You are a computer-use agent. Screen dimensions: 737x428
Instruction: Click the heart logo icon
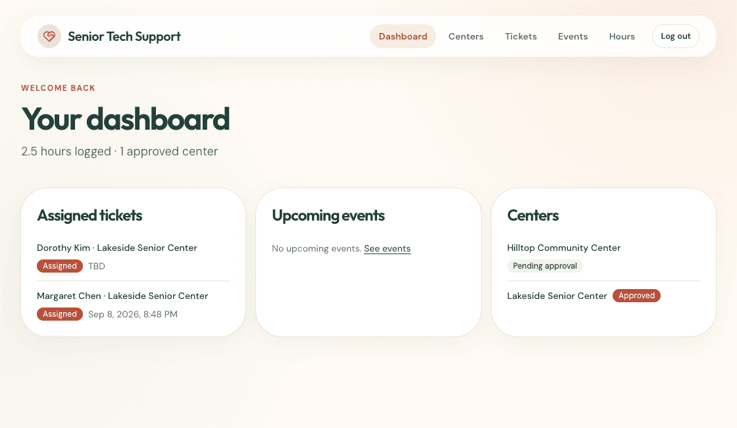49,36
